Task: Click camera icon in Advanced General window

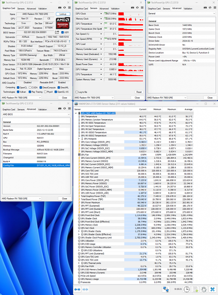Action: 205,8
